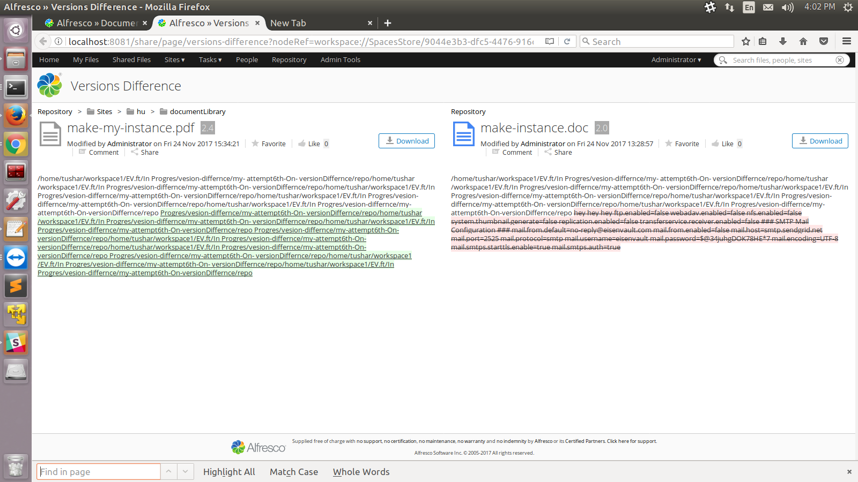Image resolution: width=858 pixels, height=482 pixels.
Task: Open a new browser tab
Action: tap(388, 23)
